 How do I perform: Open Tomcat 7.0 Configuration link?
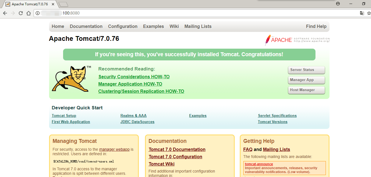coord(176,157)
